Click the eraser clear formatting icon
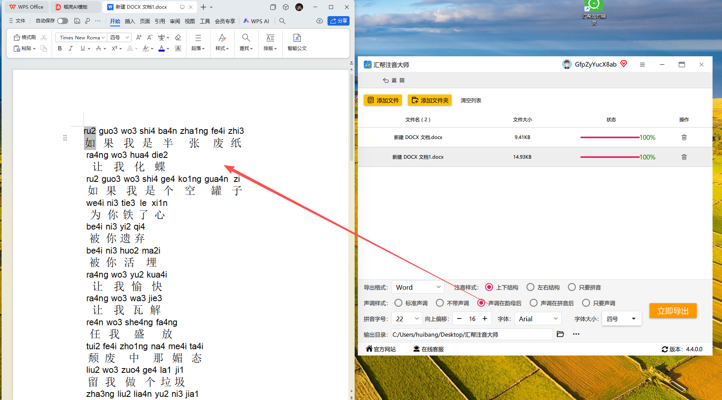Screen dimensions: 722x400 click(178, 37)
